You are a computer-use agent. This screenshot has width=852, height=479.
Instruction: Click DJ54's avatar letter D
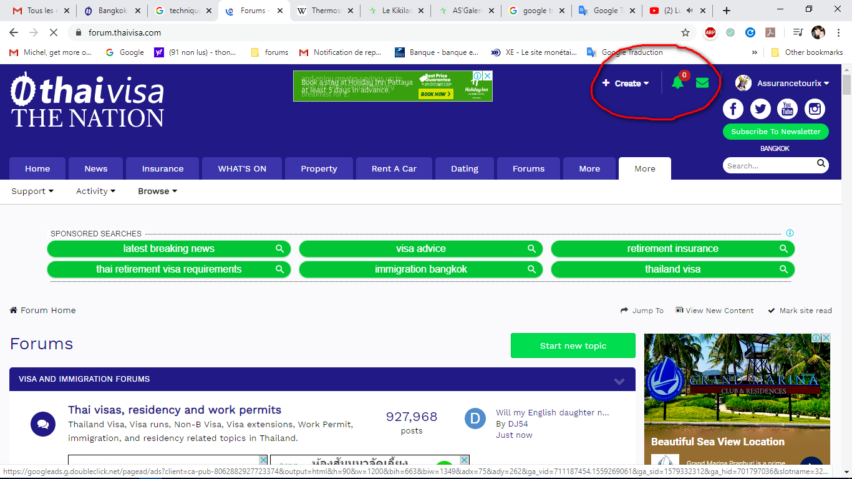click(x=475, y=419)
